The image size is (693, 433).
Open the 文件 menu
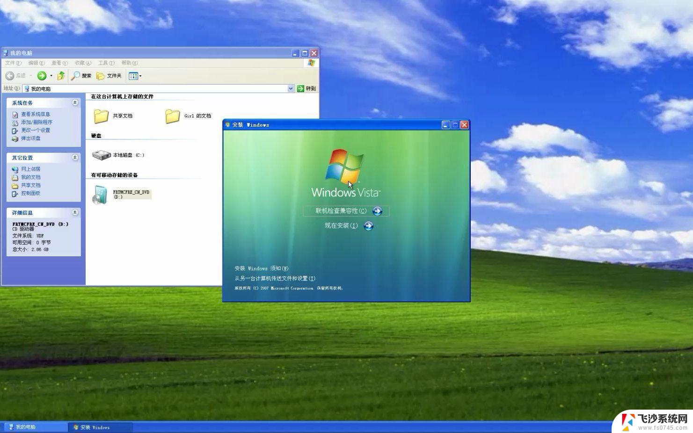pyautogui.click(x=13, y=63)
